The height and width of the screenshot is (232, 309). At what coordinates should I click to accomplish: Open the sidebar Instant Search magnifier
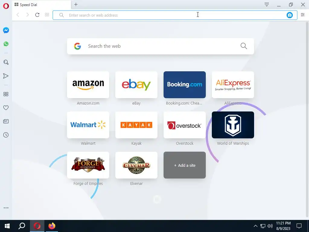coord(6,62)
